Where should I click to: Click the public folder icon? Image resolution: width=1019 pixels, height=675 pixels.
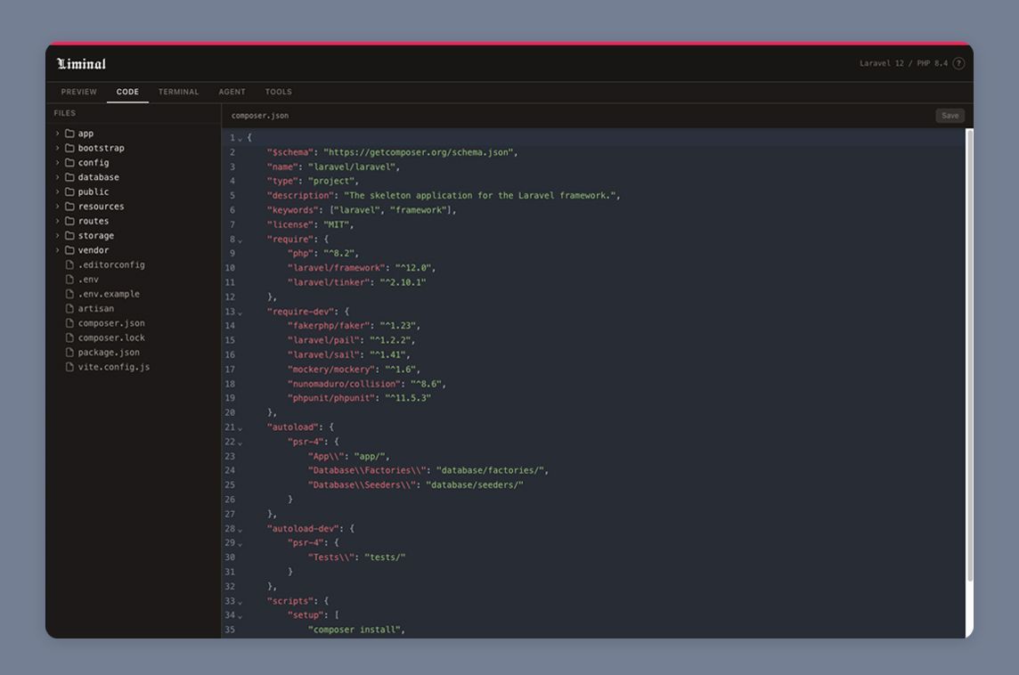(69, 191)
